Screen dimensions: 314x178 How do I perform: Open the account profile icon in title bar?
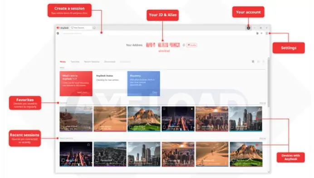point(248,28)
